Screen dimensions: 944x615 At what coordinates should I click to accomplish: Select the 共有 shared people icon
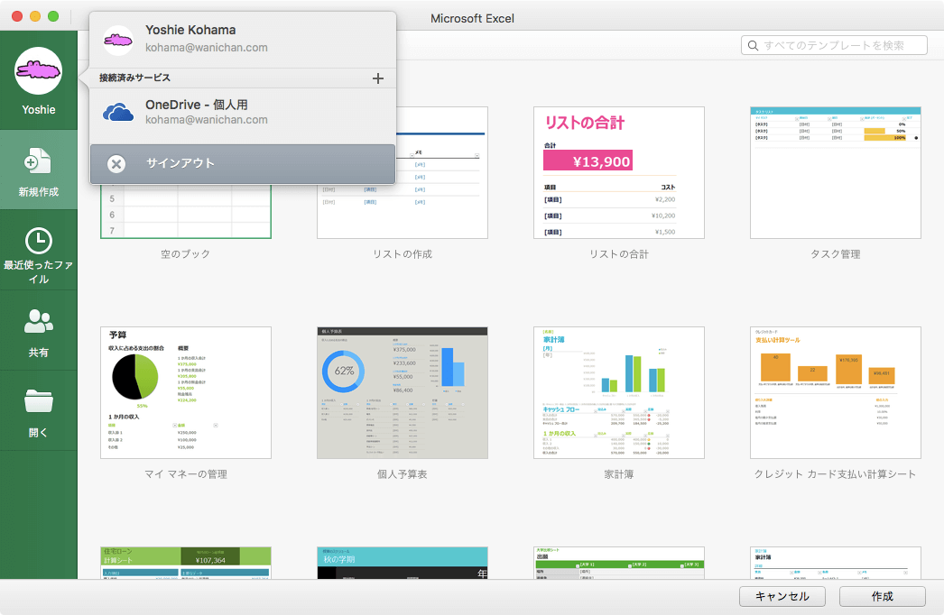39,321
